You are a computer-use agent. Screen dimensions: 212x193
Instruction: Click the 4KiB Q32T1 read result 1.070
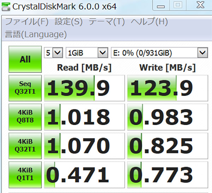point(84,146)
